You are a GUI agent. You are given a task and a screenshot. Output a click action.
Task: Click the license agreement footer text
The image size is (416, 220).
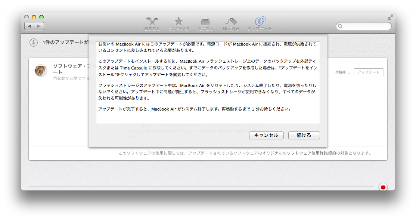[x=245, y=153]
